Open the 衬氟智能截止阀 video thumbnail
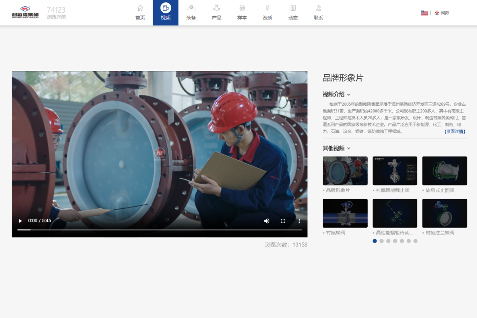This screenshot has width=477, height=318. (395, 171)
